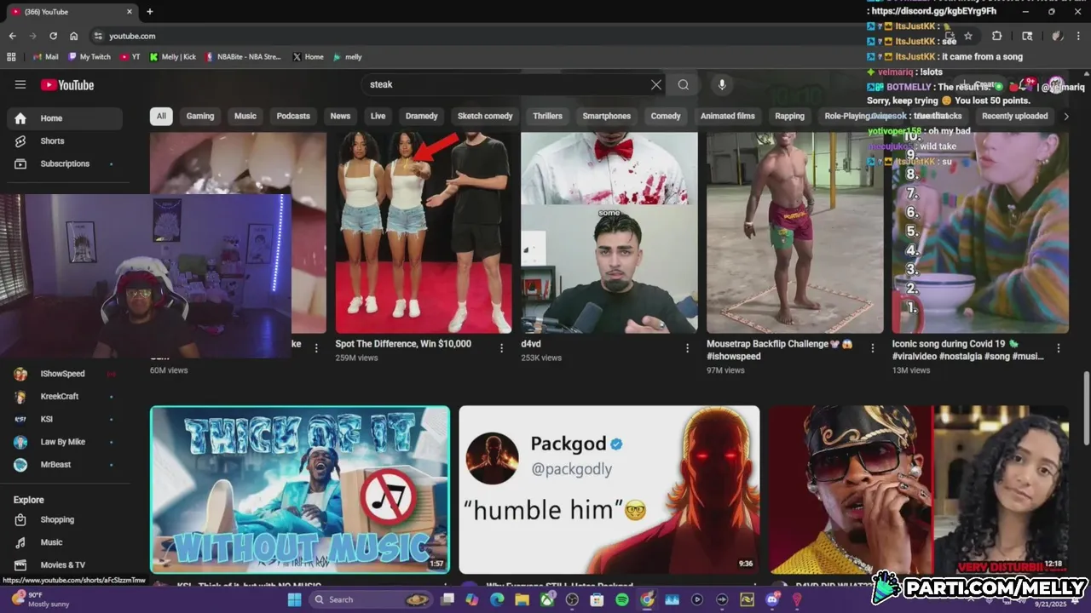Open the YouTube hamburger guide menu
This screenshot has width=1091, height=613.
[x=20, y=84]
